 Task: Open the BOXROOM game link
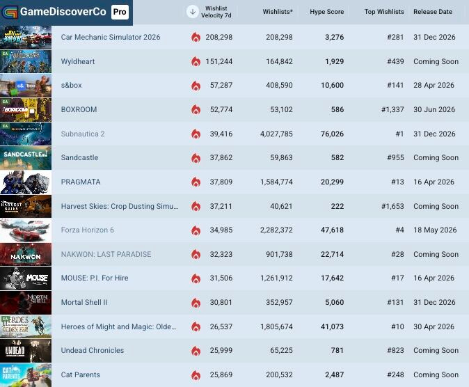79,109
